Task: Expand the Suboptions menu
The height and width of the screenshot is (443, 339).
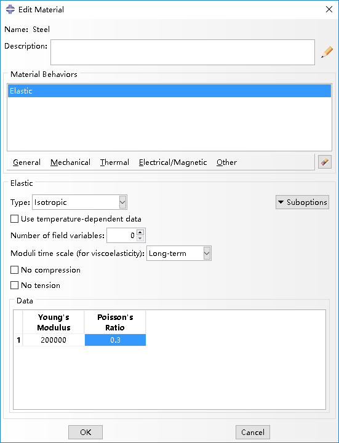Action: point(302,202)
